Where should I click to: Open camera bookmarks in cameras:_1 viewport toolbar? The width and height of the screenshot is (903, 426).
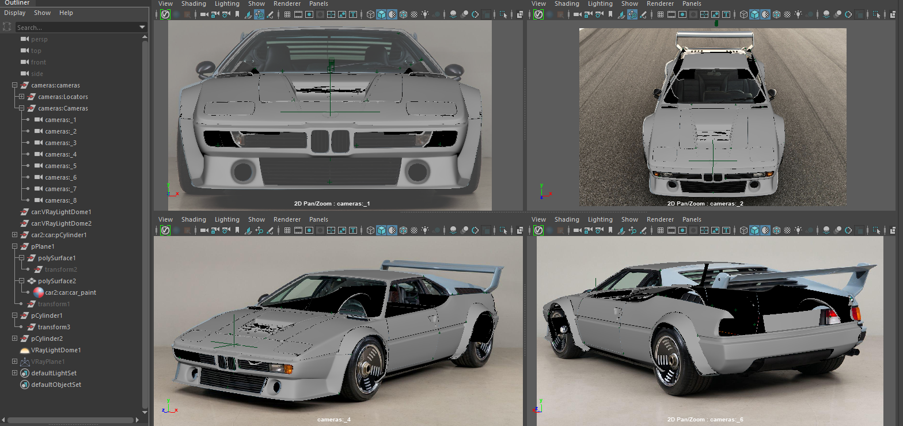pos(237,14)
